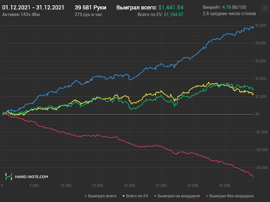Click the end of the red non-showdown line
Screen dimensions: 270x202
(x=253, y=176)
